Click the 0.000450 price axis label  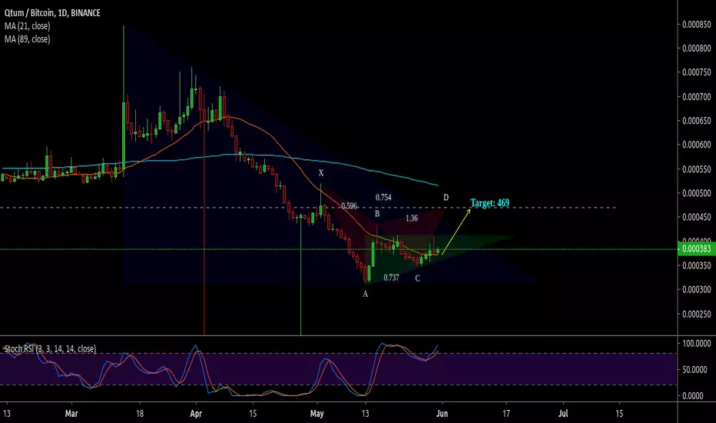pyautogui.click(x=697, y=217)
